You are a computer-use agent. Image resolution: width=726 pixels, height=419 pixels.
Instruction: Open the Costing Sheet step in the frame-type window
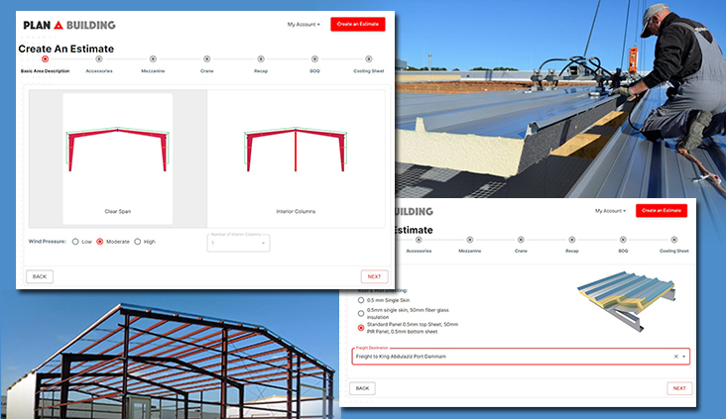point(369,58)
